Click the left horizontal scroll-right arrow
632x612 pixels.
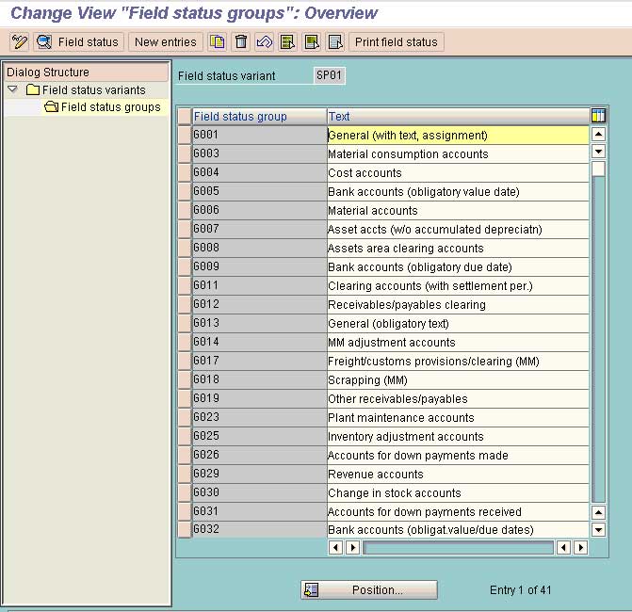point(352,547)
